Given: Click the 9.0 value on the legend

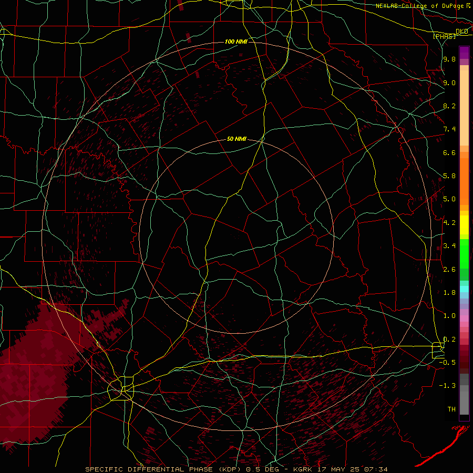Looking at the screenshot, I should (x=449, y=83).
